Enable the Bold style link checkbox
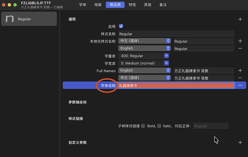The image size is (248, 157). pyautogui.click(x=143, y=126)
